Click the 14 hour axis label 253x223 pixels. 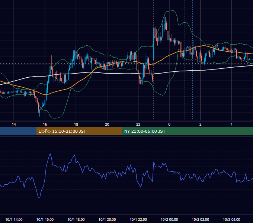14,125
